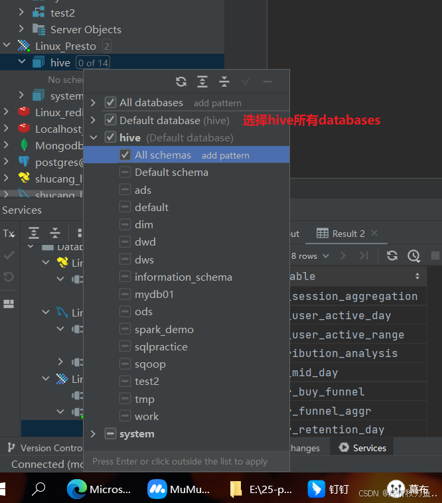442x503 pixels.
Task: Click collapse all icon in schema popup
Action: point(224,82)
